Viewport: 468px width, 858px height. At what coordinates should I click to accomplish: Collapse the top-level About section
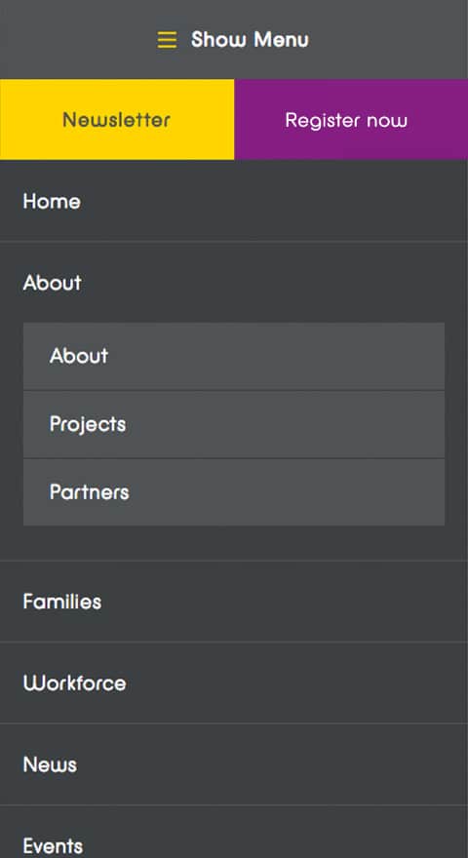(x=234, y=283)
